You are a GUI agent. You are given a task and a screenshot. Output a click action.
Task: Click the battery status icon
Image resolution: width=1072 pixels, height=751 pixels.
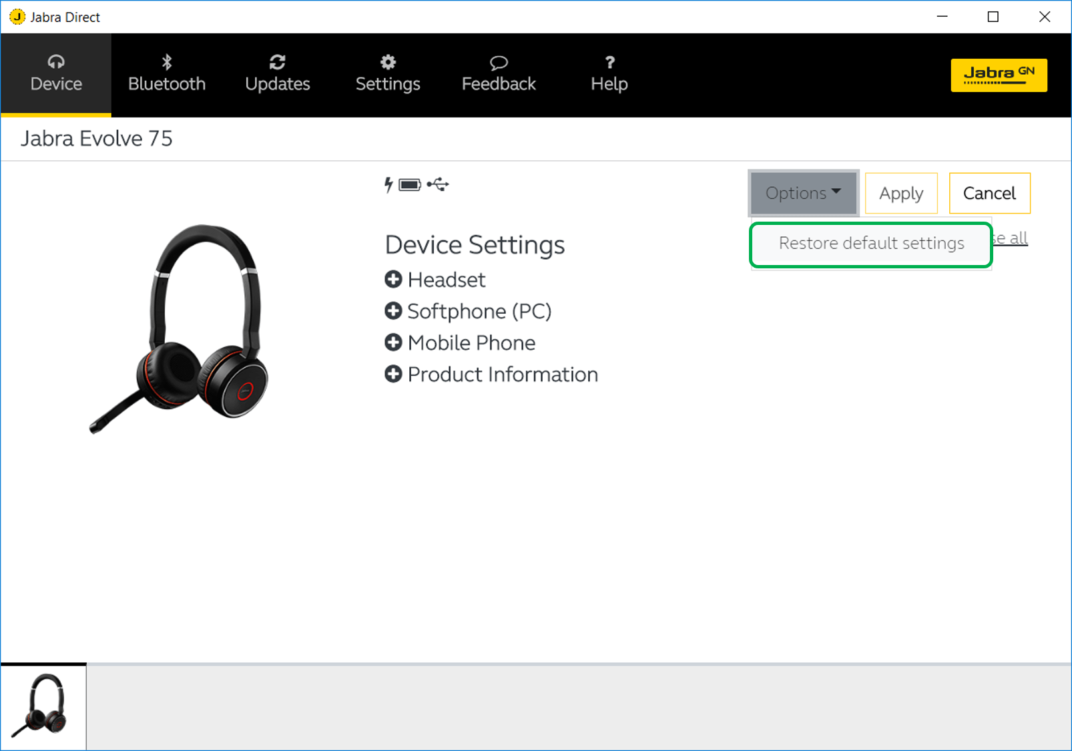click(x=410, y=185)
